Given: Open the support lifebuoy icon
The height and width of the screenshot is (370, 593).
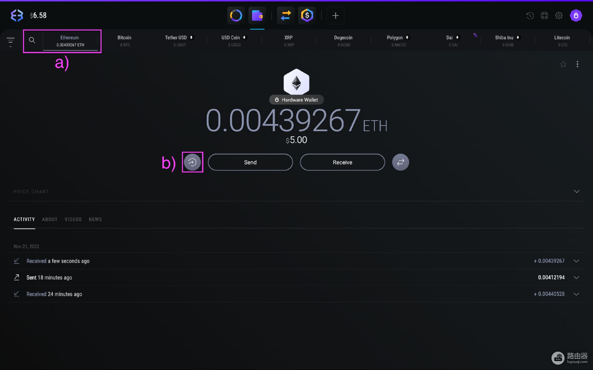Looking at the screenshot, I should 544,15.
